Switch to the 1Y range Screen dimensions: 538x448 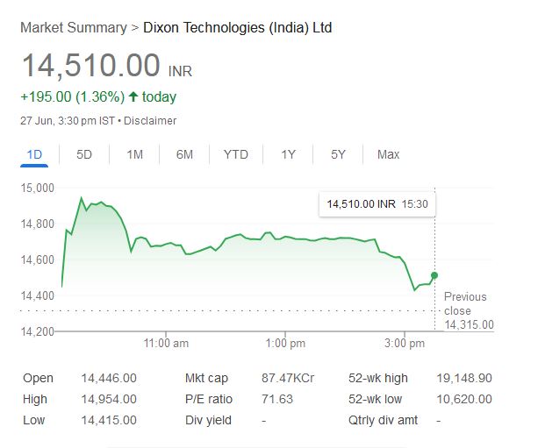pos(288,154)
